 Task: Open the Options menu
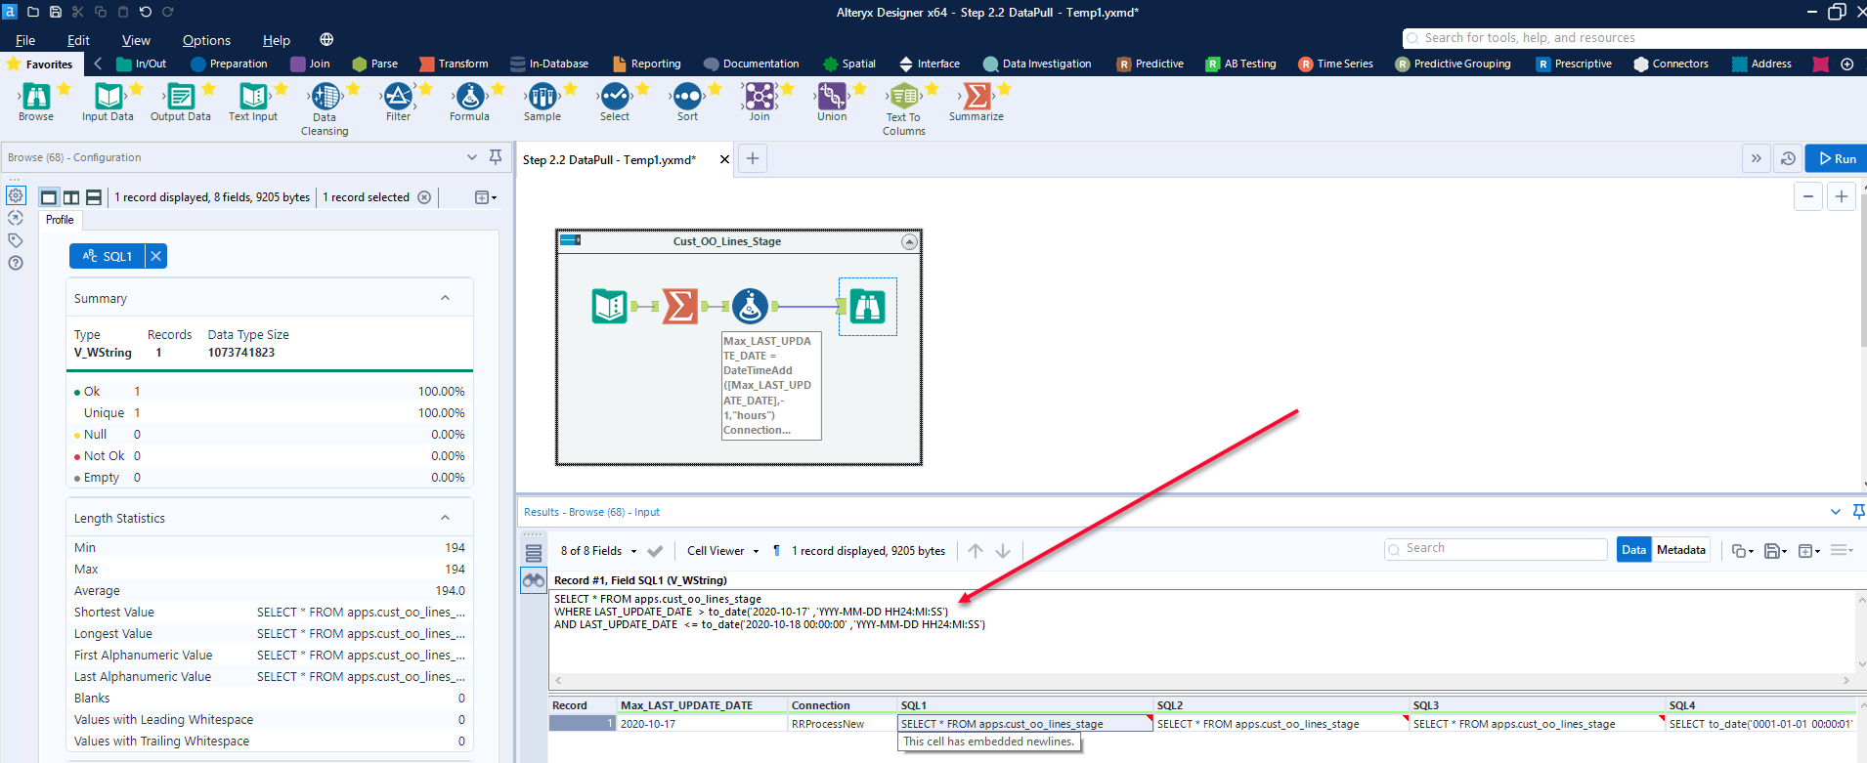click(206, 40)
